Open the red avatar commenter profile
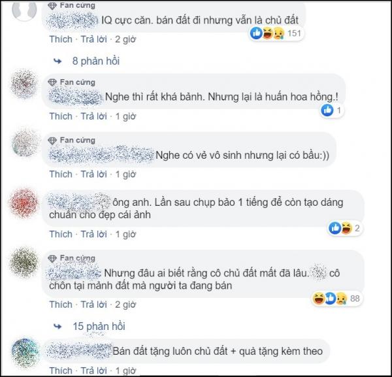Screen dimensions: 392x377 coord(24,203)
